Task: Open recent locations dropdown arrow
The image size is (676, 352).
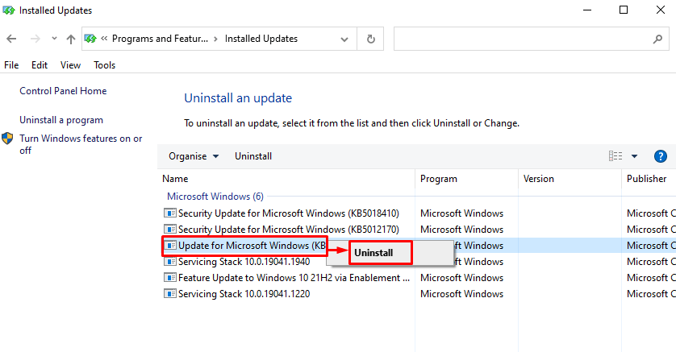Action: [54, 39]
